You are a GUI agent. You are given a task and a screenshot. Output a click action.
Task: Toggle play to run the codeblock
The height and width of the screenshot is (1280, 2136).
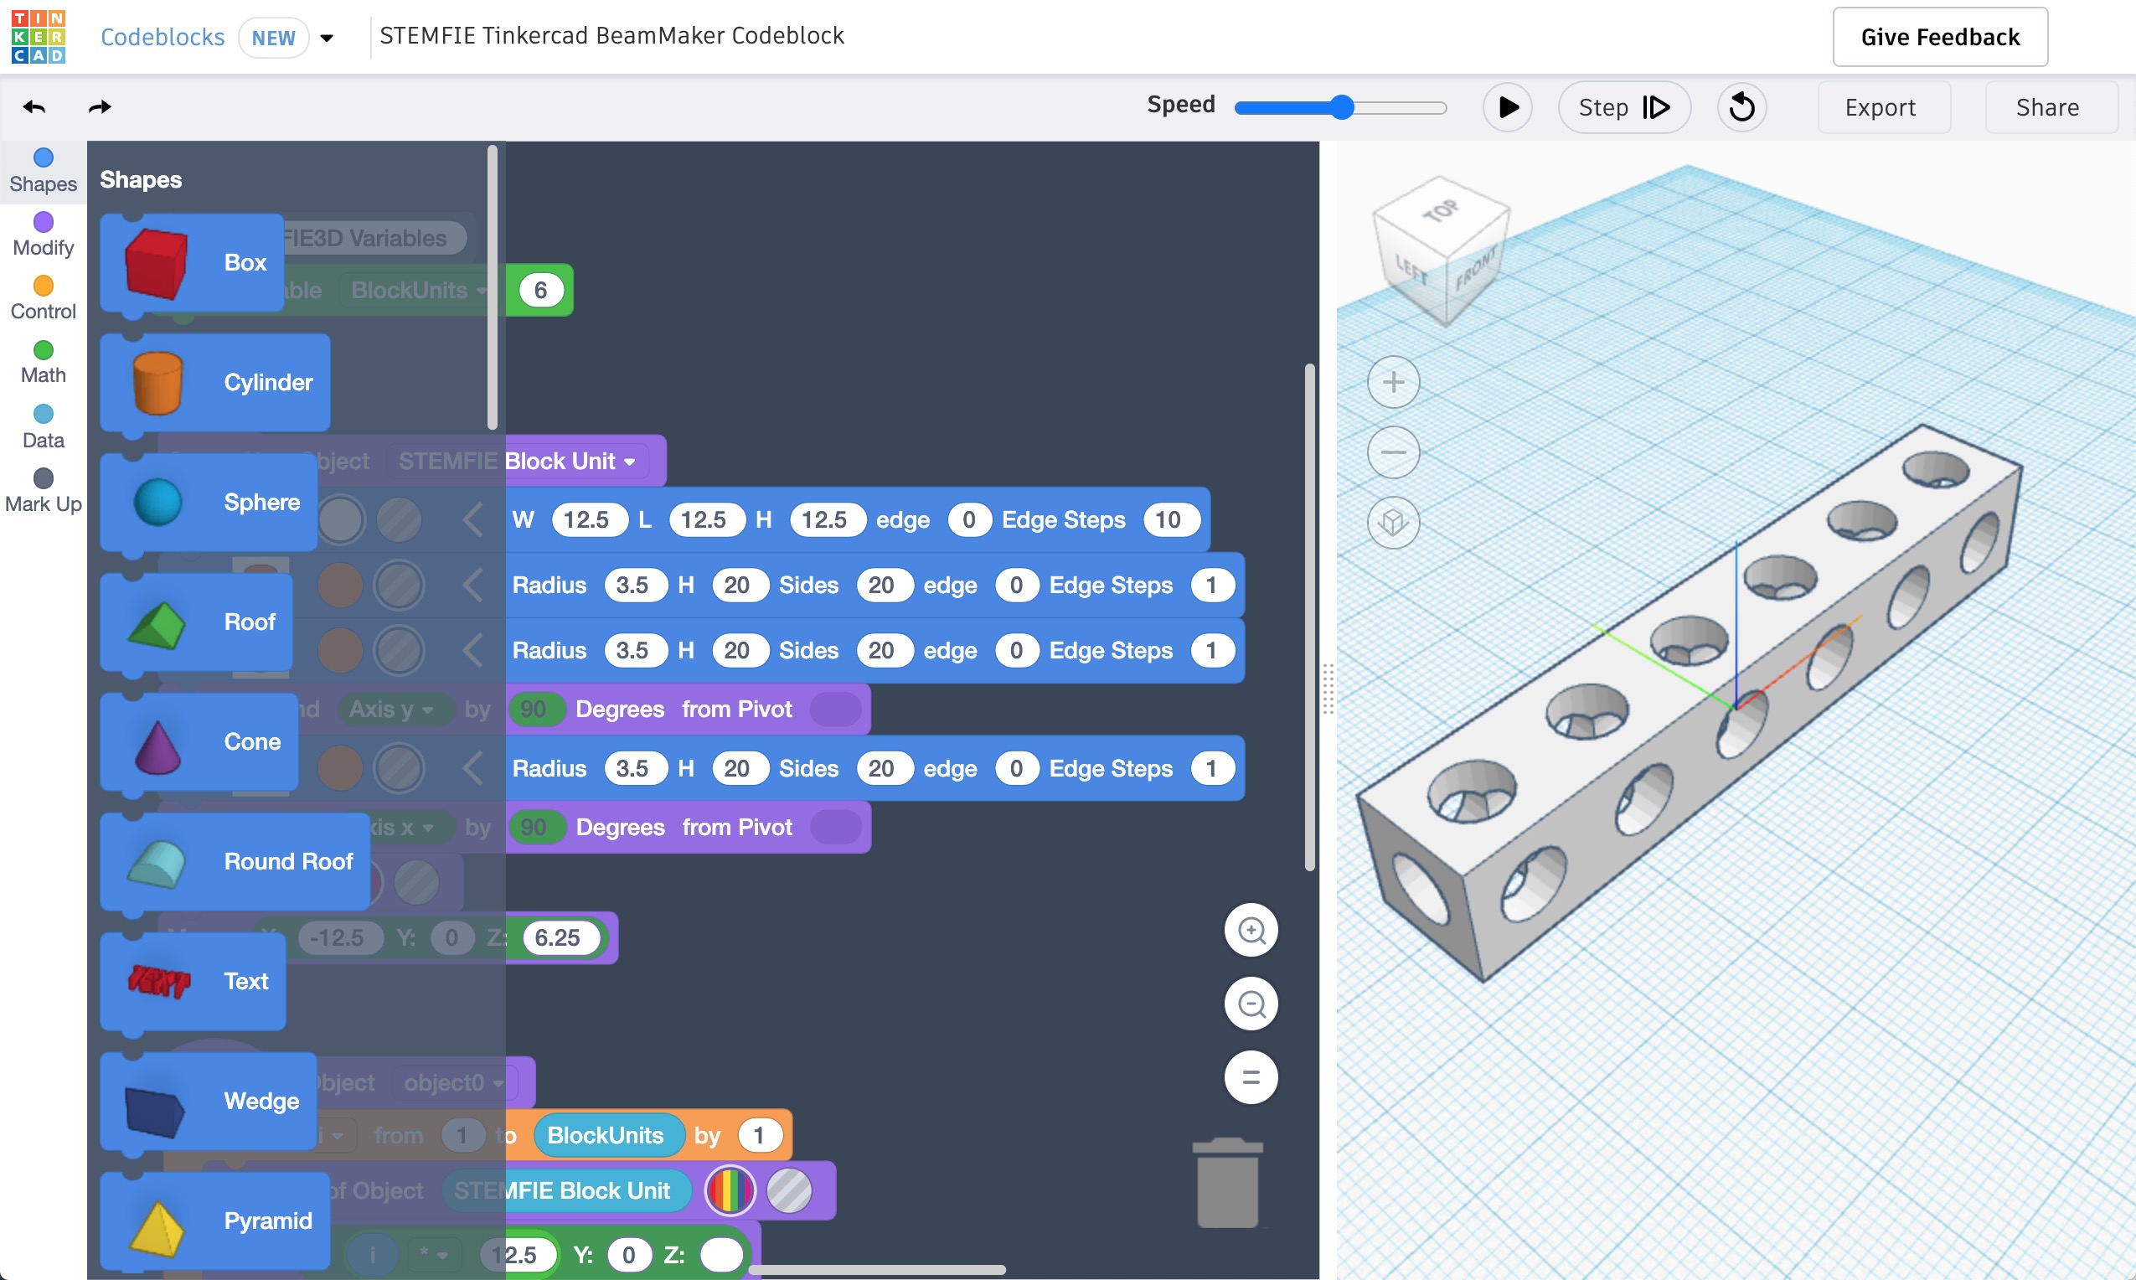(x=1505, y=106)
